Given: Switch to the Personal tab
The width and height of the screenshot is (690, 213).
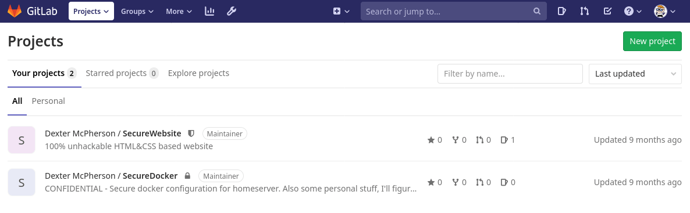Looking at the screenshot, I should (x=48, y=101).
